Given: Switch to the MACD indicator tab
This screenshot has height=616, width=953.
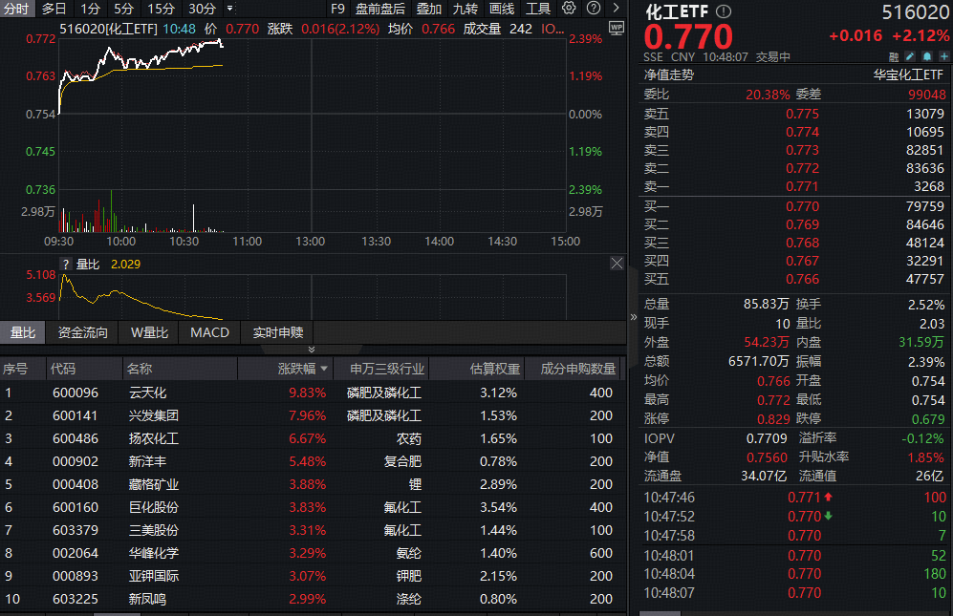Looking at the screenshot, I should pyautogui.click(x=209, y=332).
